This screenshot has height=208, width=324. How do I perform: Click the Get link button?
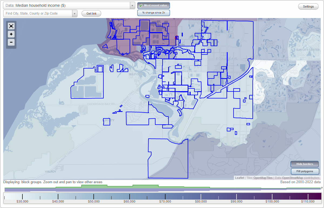point(91,13)
